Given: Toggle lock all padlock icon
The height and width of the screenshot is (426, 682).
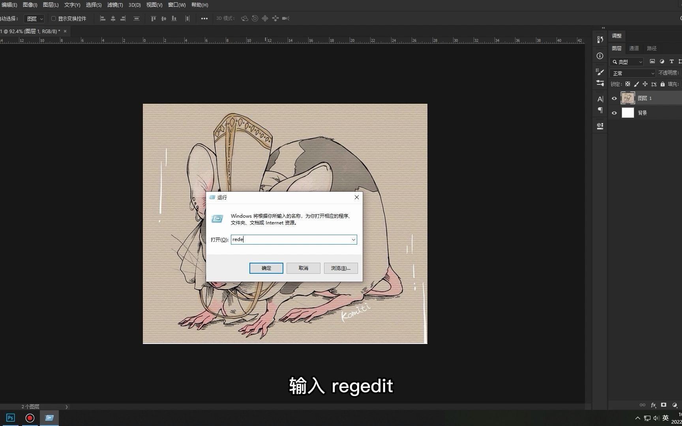Looking at the screenshot, I should coord(663,84).
